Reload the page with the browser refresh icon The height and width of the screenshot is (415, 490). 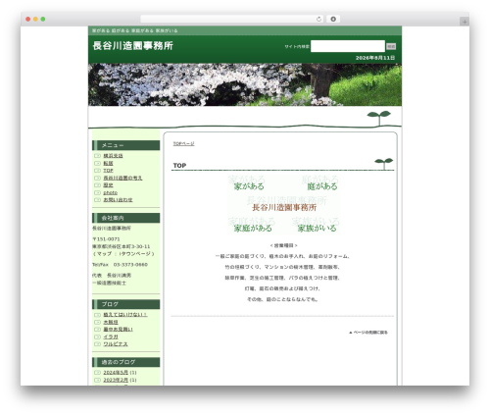click(318, 19)
